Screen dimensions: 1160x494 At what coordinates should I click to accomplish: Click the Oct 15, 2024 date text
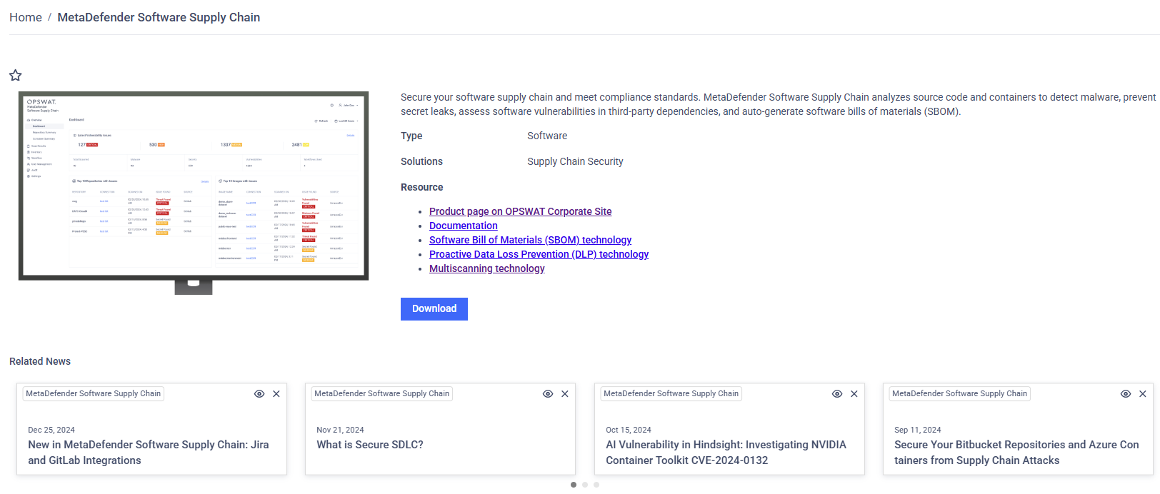629,430
